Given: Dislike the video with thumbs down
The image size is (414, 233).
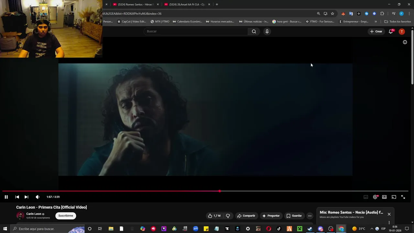Looking at the screenshot, I should point(228,216).
